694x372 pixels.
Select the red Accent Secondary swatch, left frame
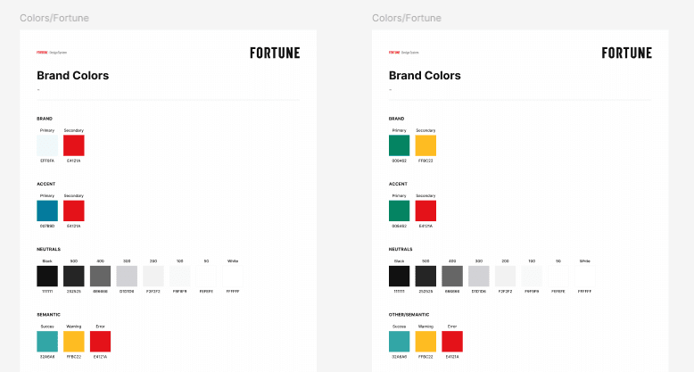point(74,211)
